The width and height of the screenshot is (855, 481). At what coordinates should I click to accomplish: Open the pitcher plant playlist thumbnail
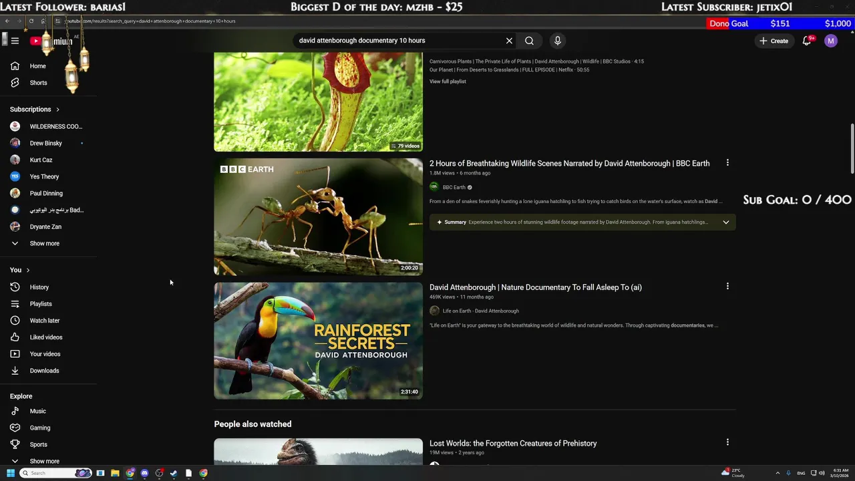coord(318,102)
